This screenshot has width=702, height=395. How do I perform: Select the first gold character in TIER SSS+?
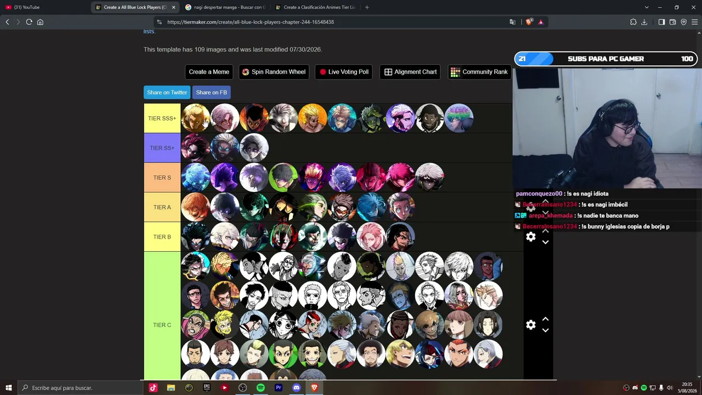click(196, 118)
